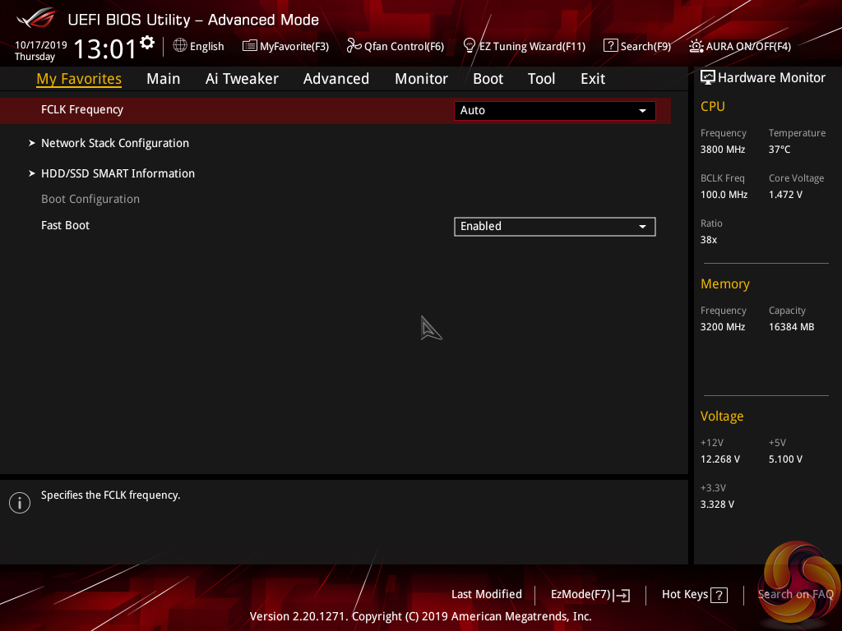Open MyFavorite(F3) list icon
The width and height of the screenshot is (842, 631).
pyautogui.click(x=250, y=46)
